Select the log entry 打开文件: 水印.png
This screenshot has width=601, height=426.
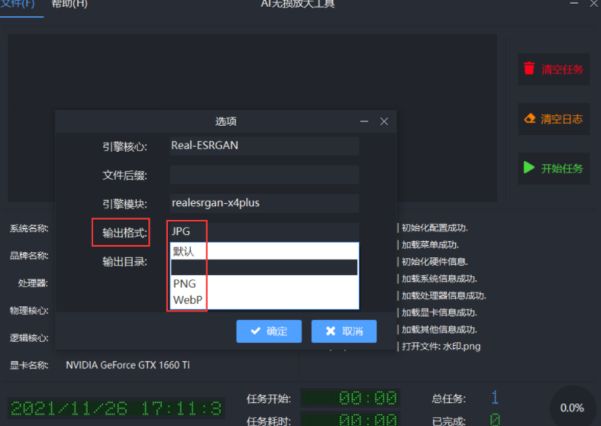(x=441, y=347)
